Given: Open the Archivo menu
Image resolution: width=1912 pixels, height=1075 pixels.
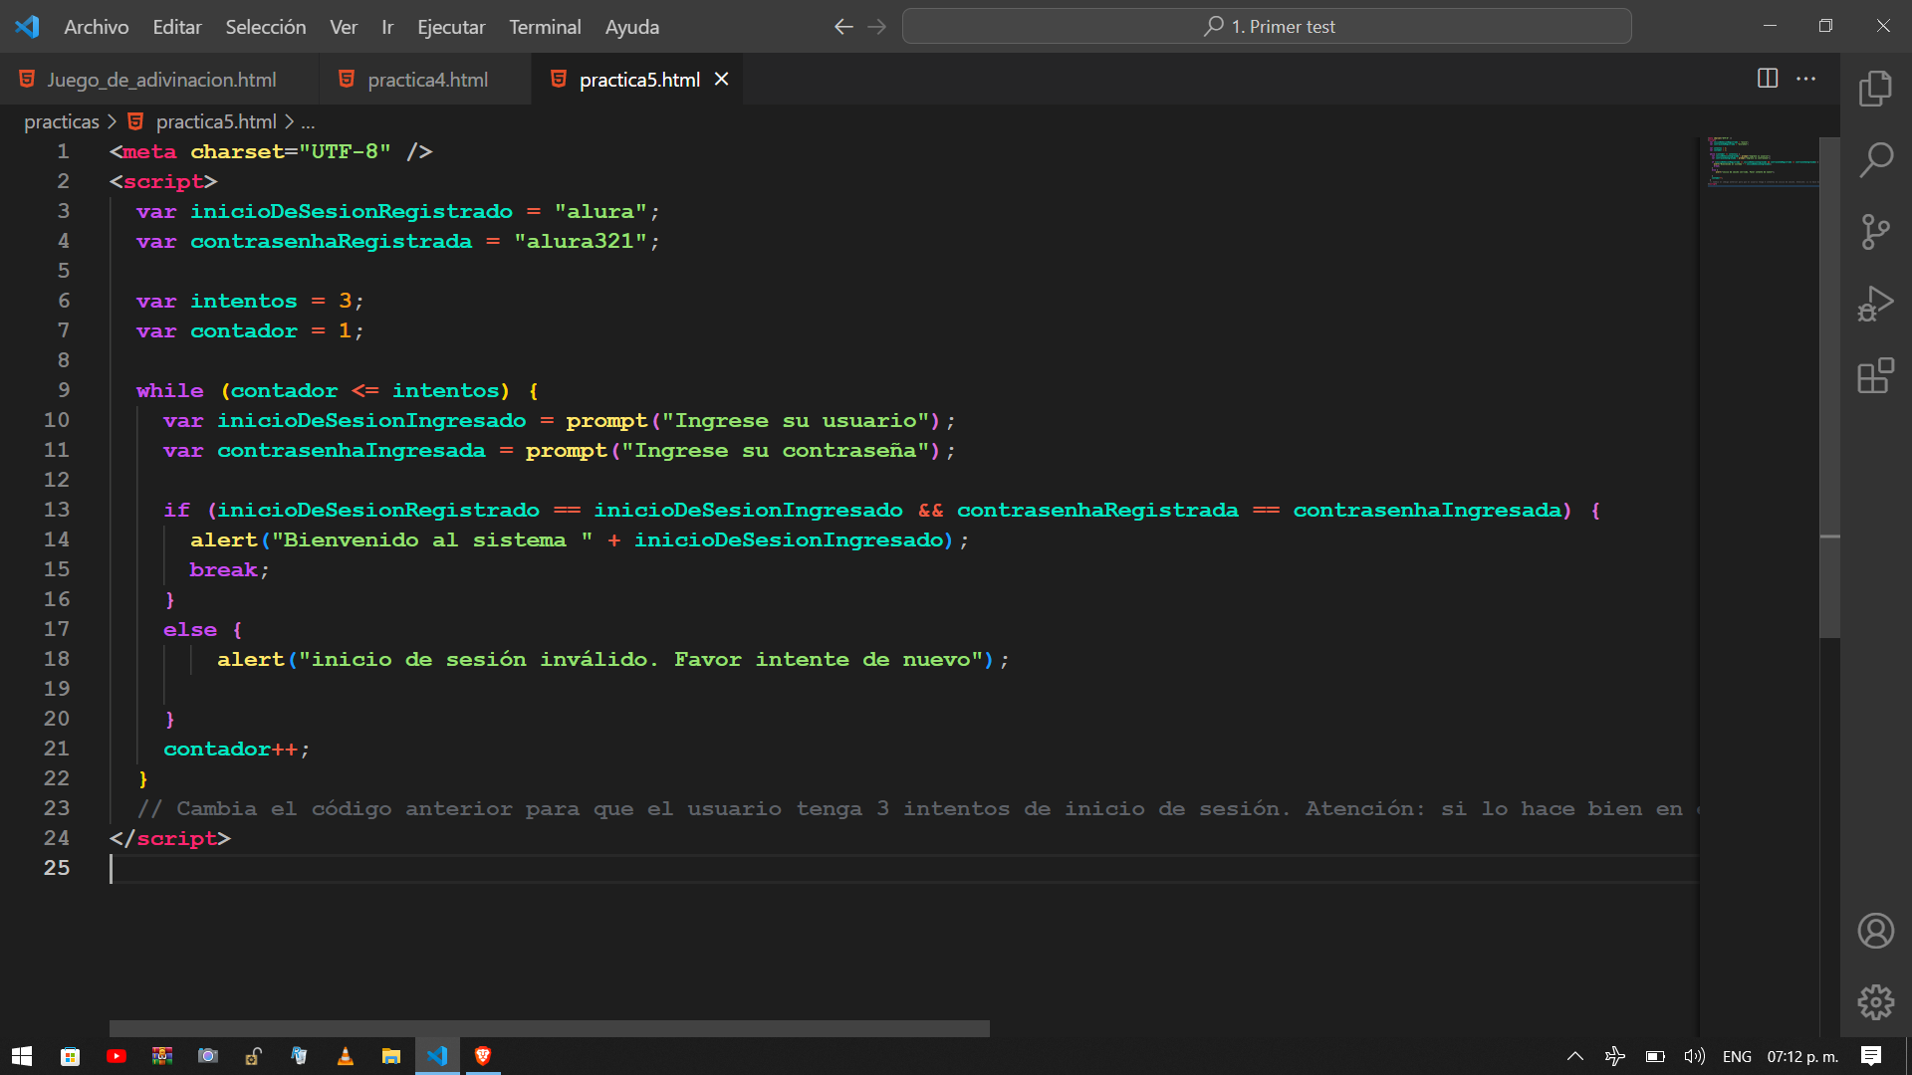Looking at the screenshot, I should tap(97, 27).
